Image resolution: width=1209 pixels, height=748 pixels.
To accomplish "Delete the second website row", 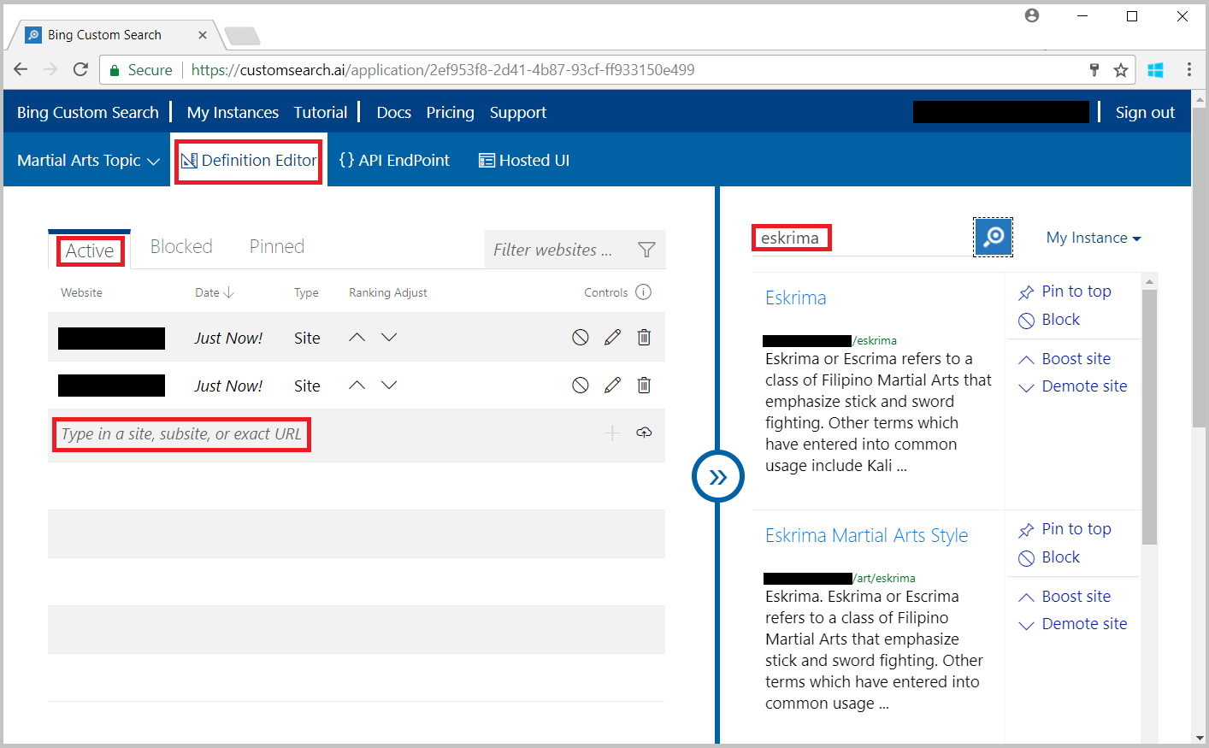I will point(644,386).
